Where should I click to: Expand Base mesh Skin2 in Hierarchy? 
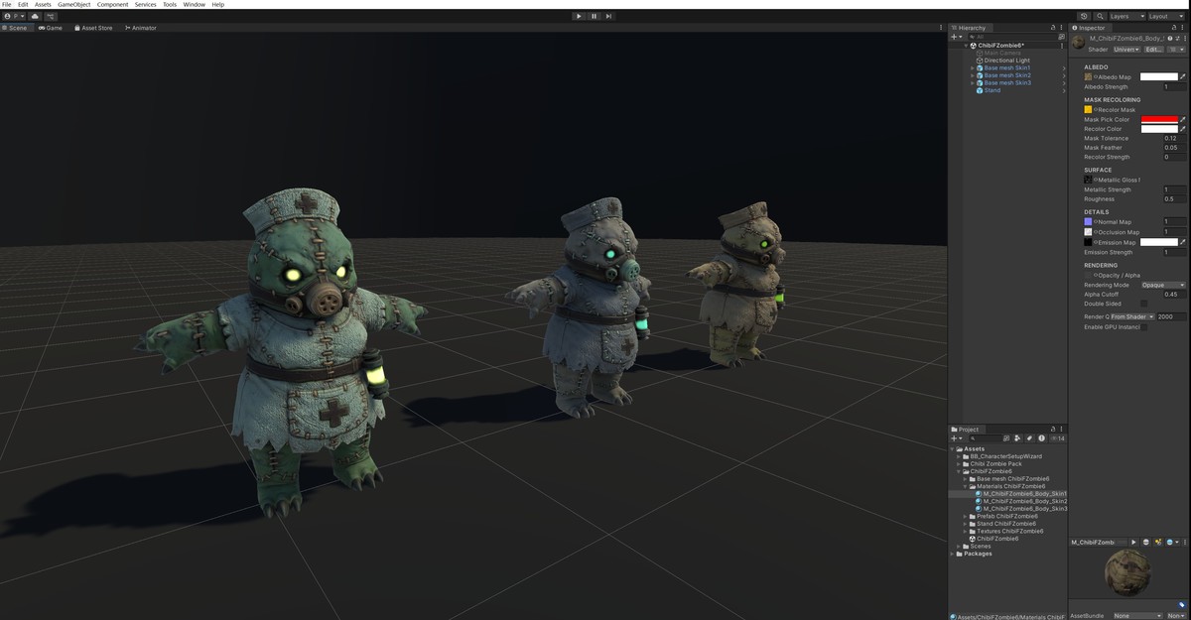(973, 75)
